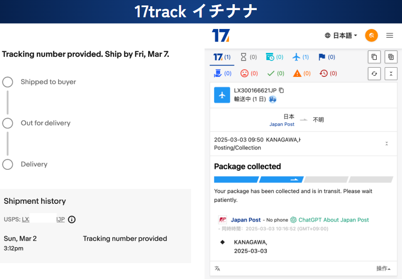Click the orange user avatar icon
Image resolution: width=402 pixels, height=279 pixels.
[x=371, y=36]
